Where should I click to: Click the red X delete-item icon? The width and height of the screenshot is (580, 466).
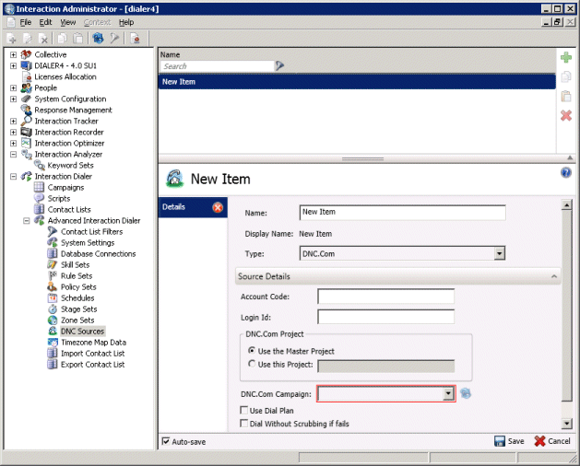[566, 115]
